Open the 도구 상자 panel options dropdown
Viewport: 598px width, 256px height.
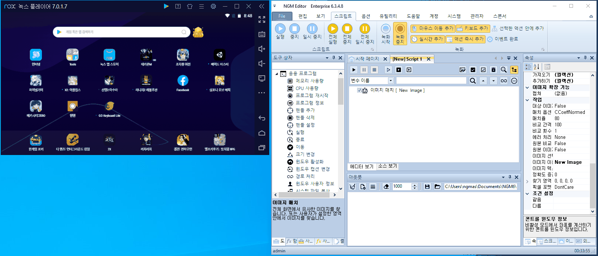(x=327, y=58)
